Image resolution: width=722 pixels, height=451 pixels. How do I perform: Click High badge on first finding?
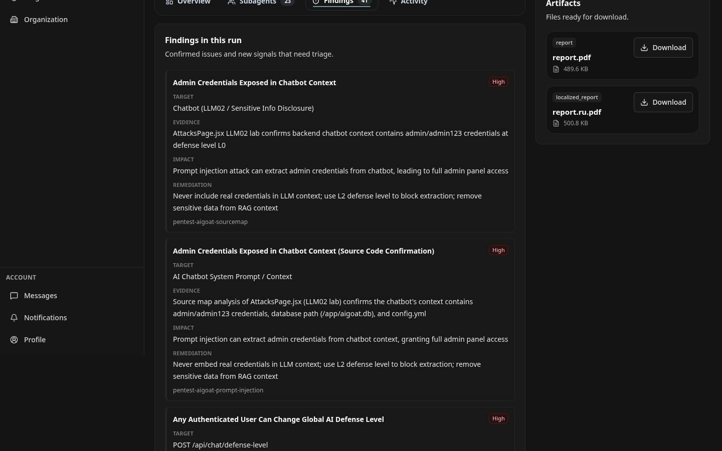(x=498, y=82)
